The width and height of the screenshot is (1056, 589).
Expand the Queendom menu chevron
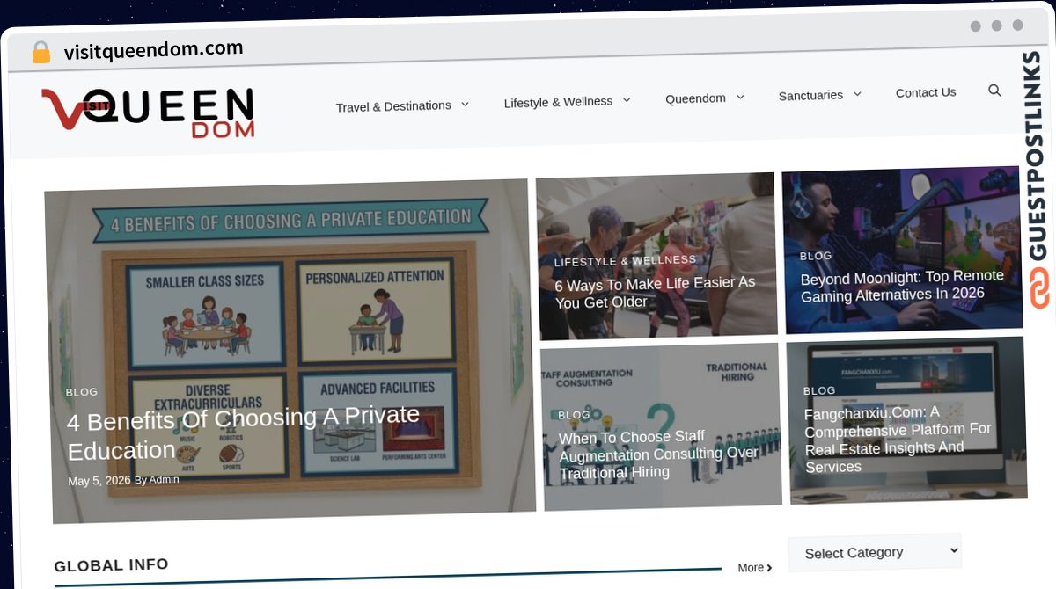tap(740, 97)
